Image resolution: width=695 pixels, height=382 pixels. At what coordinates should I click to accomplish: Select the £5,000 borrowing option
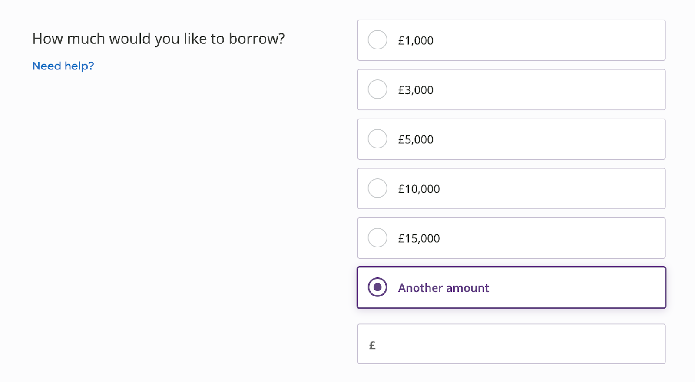point(511,139)
